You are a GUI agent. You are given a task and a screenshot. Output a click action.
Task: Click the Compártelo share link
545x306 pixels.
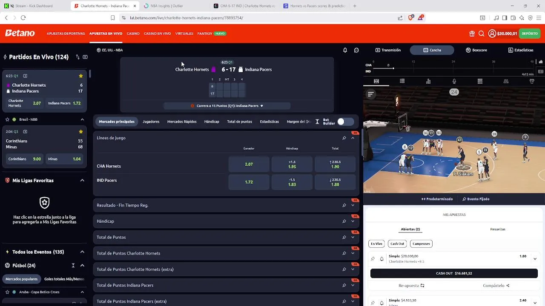(496, 286)
